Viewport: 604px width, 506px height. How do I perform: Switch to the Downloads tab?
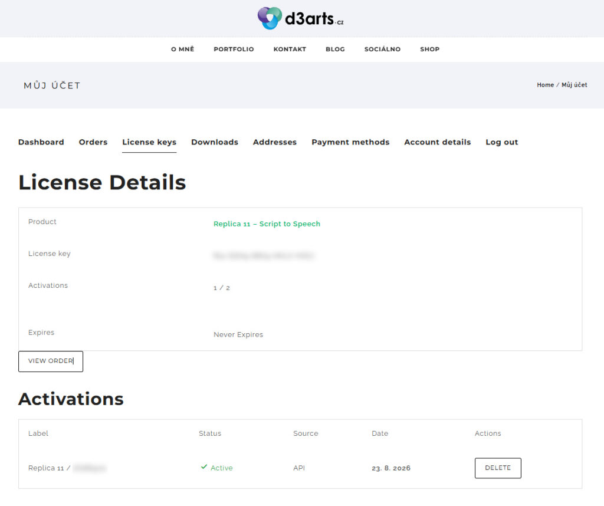point(215,142)
